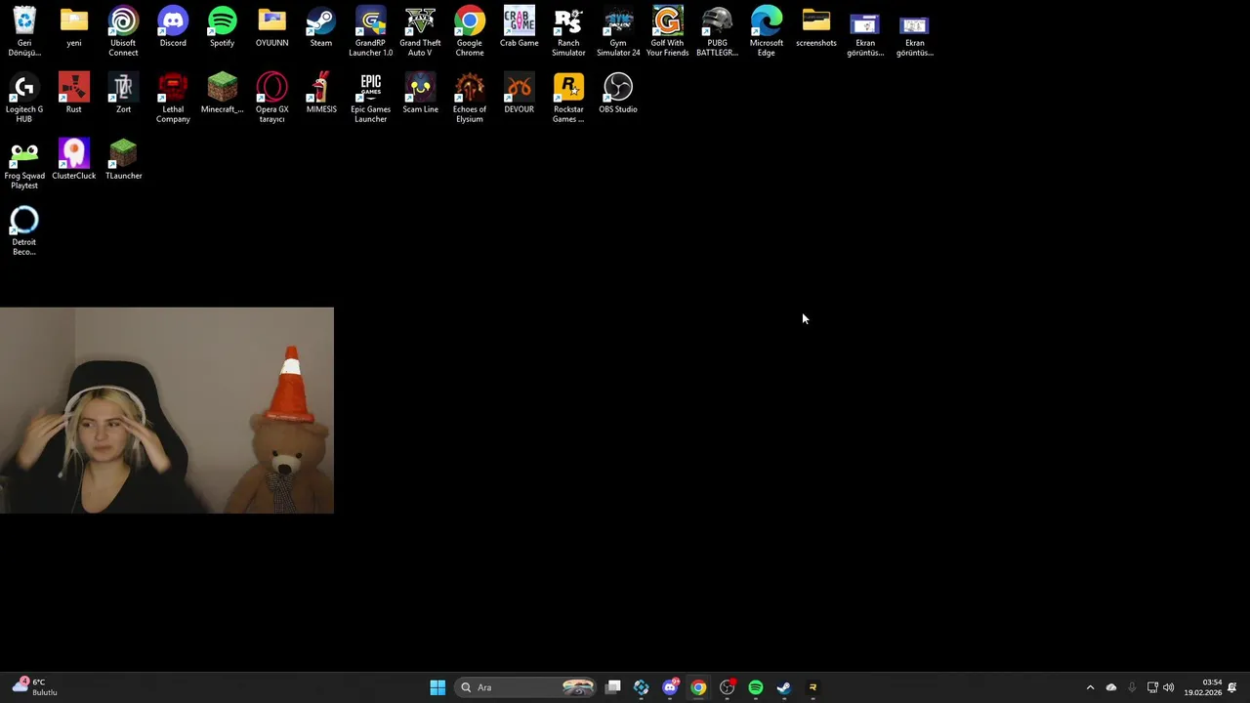
Task: Open the Windows Start menu
Action: pyautogui.click(x=437, y=687)
